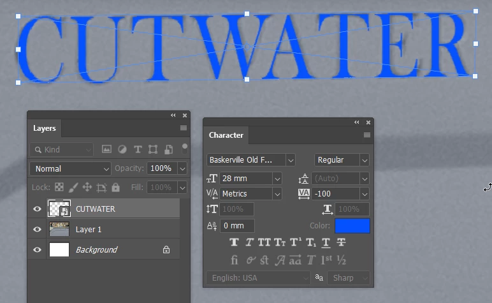The image size is (492, 303).
Task: Toggle Strikethrough text style
Action: [x=341, y=242]
